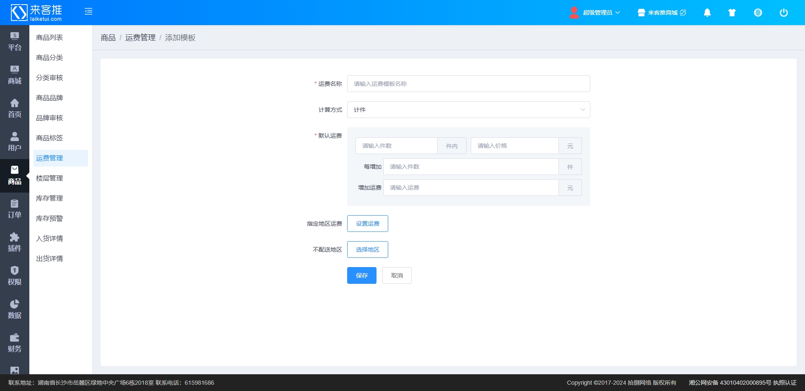Viewport: 805px width, 391px height.
Task: Open the notification bell
Action: coord(707,13)
